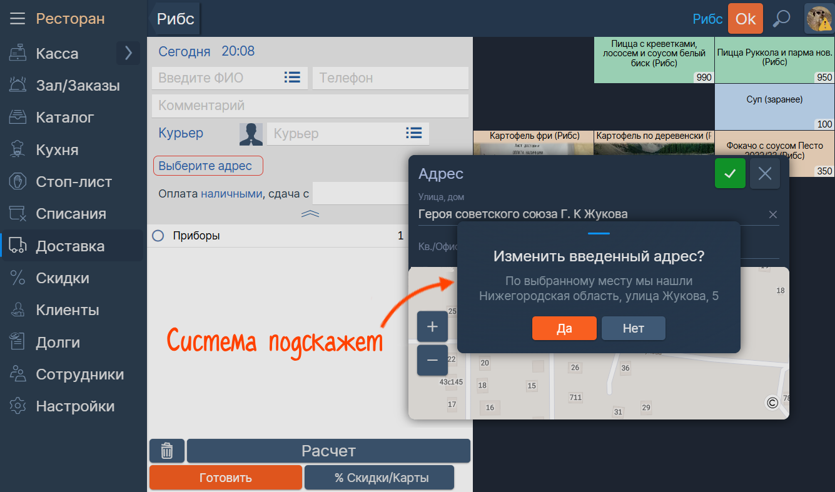Viewport: 835px width, 492px height.
Task: Click the trash delete order icon
Action: 167,451
